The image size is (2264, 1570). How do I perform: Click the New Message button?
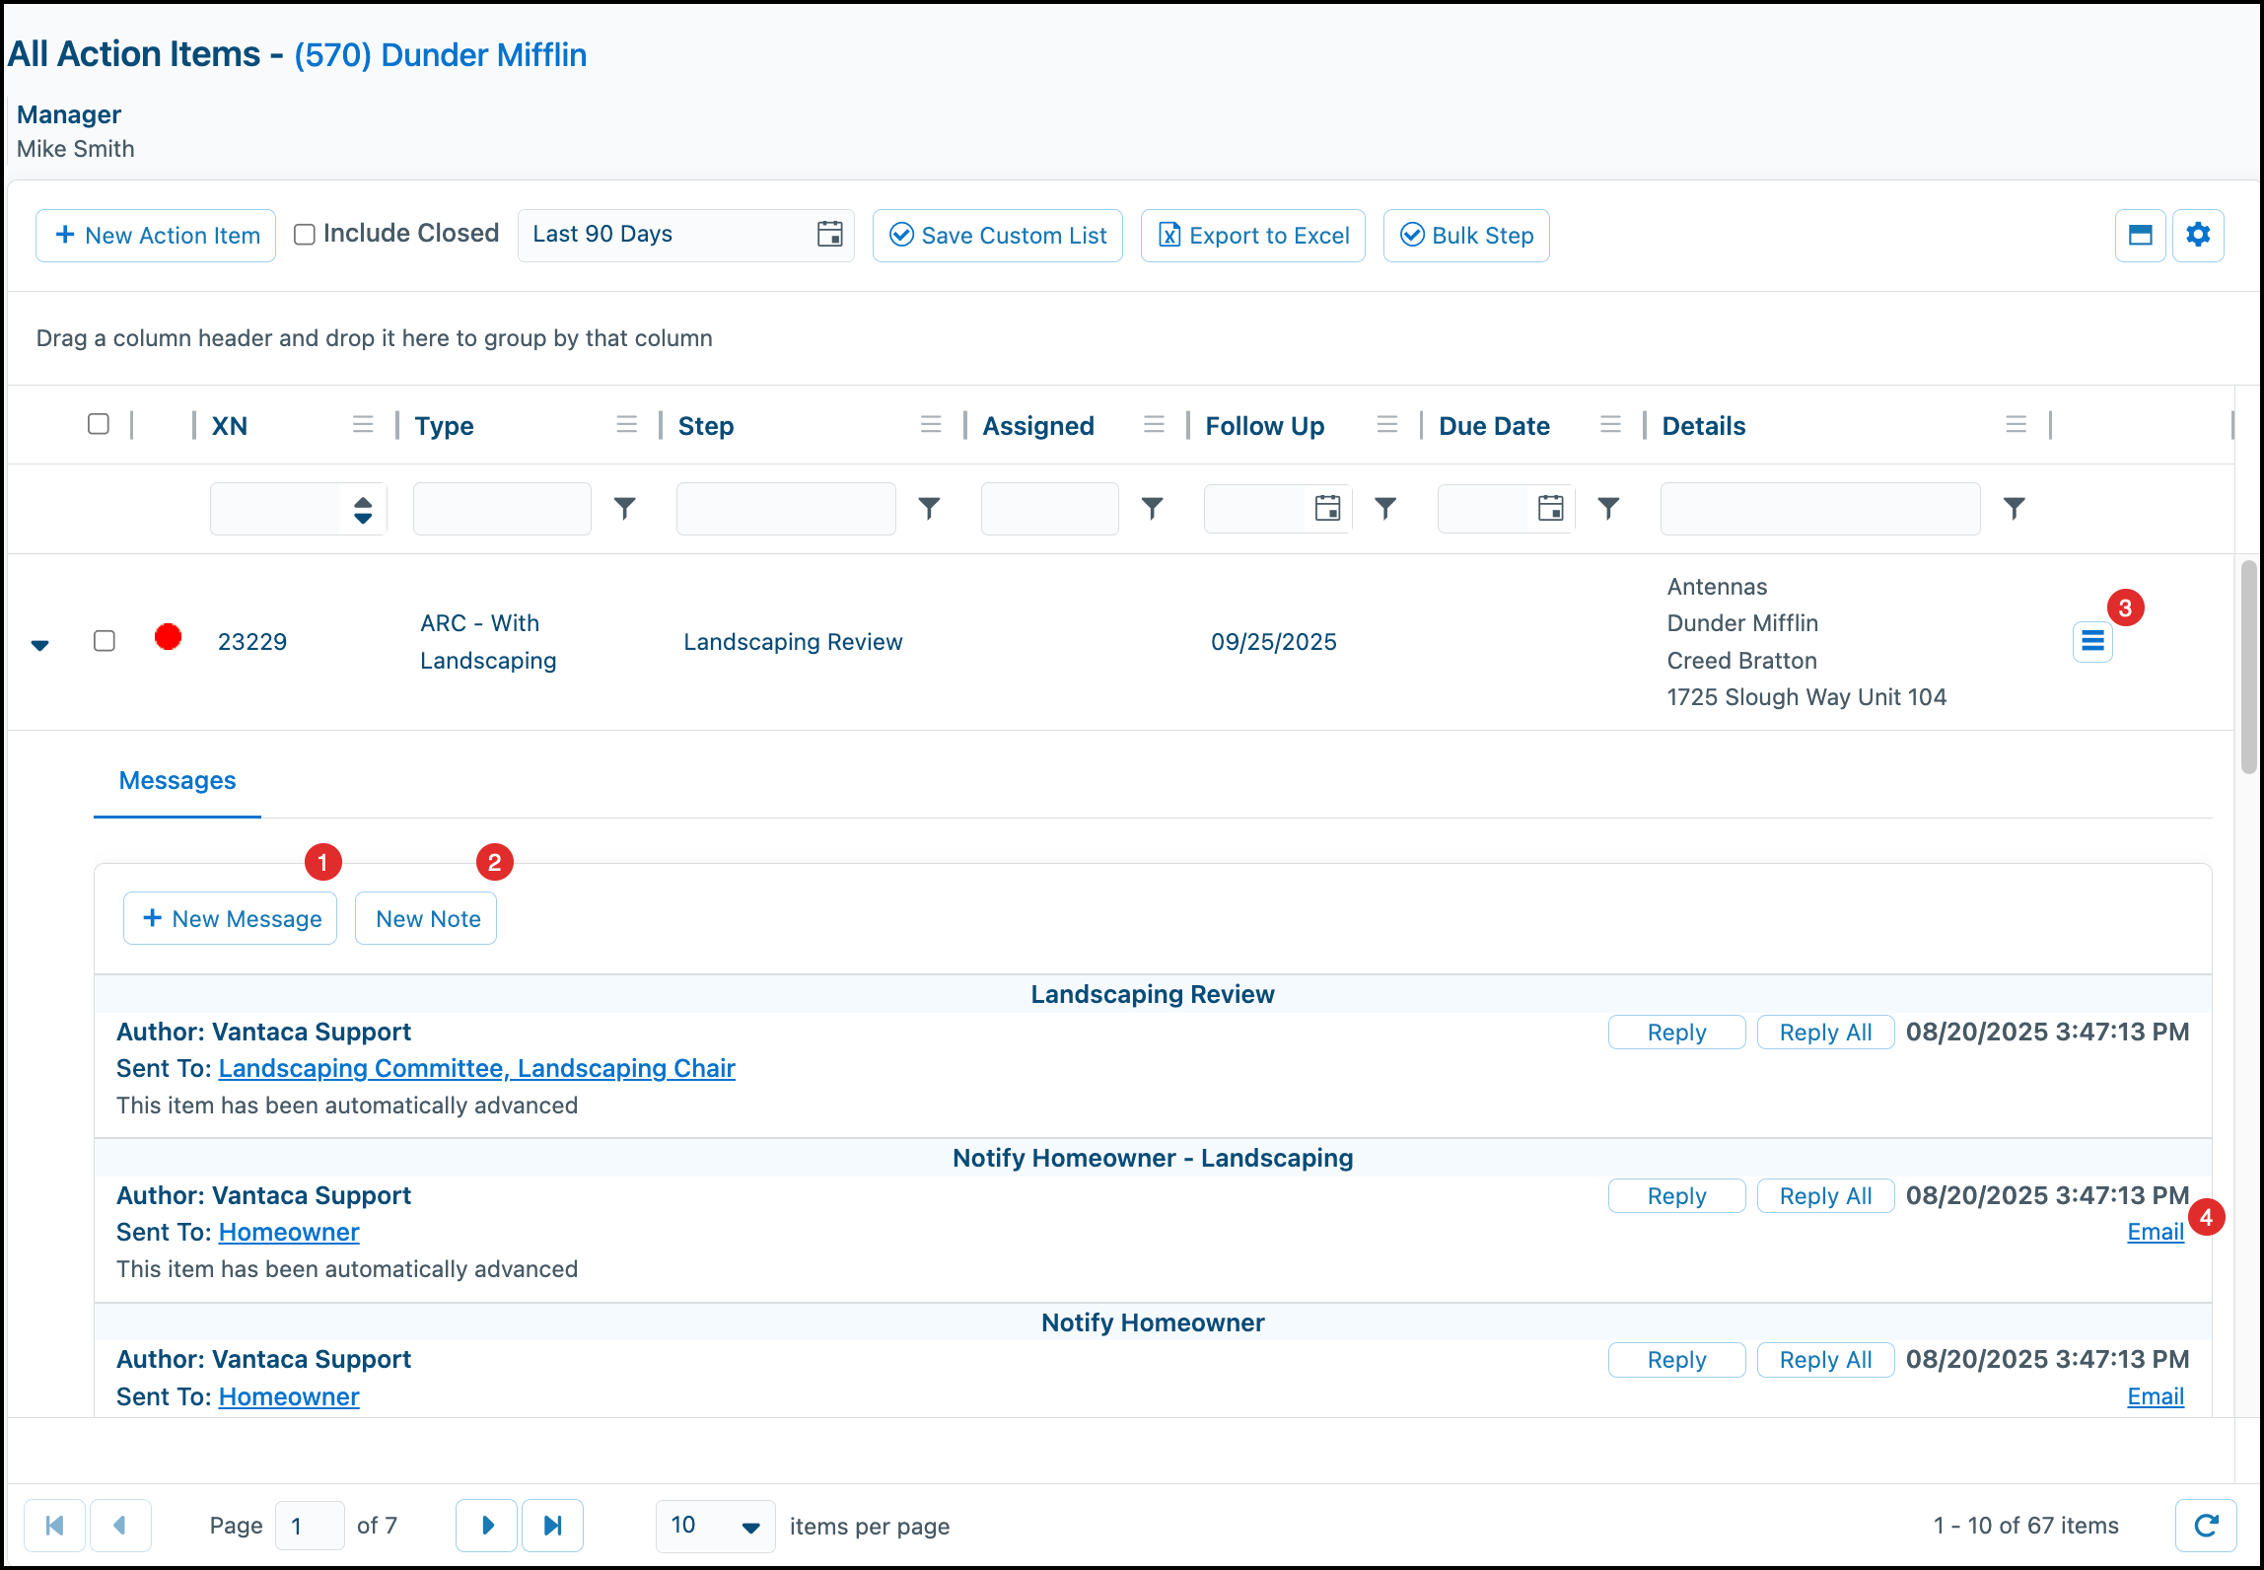pos(230,919)
